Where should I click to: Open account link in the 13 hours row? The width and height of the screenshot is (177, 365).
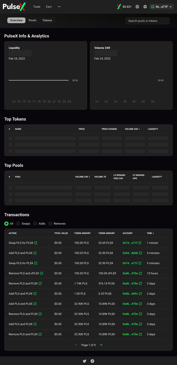[130, 273]
